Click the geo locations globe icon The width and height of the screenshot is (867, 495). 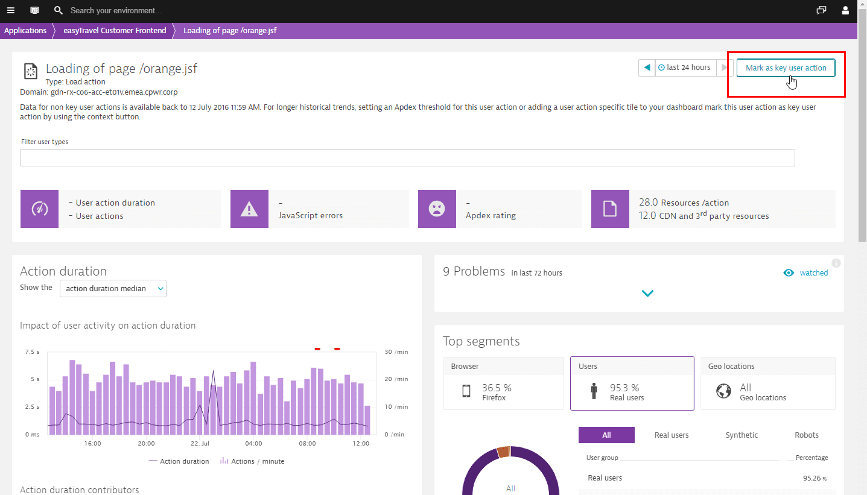click(723, 391)
